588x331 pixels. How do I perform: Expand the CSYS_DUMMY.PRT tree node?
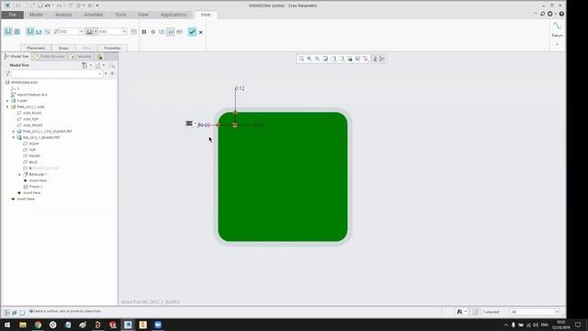pyautogui.click(x=14, y=131)
